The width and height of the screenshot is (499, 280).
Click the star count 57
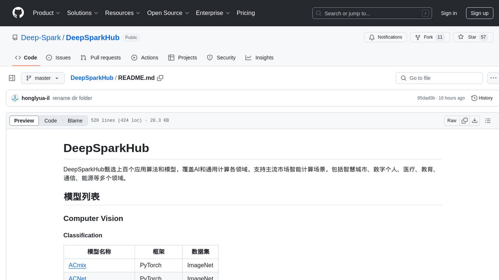point(483,37)
